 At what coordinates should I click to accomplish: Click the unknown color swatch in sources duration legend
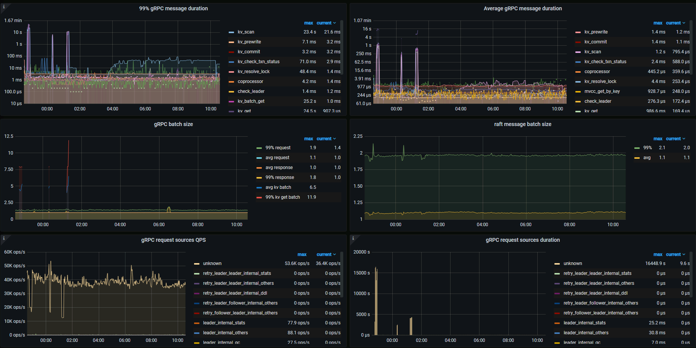[557, 263]
